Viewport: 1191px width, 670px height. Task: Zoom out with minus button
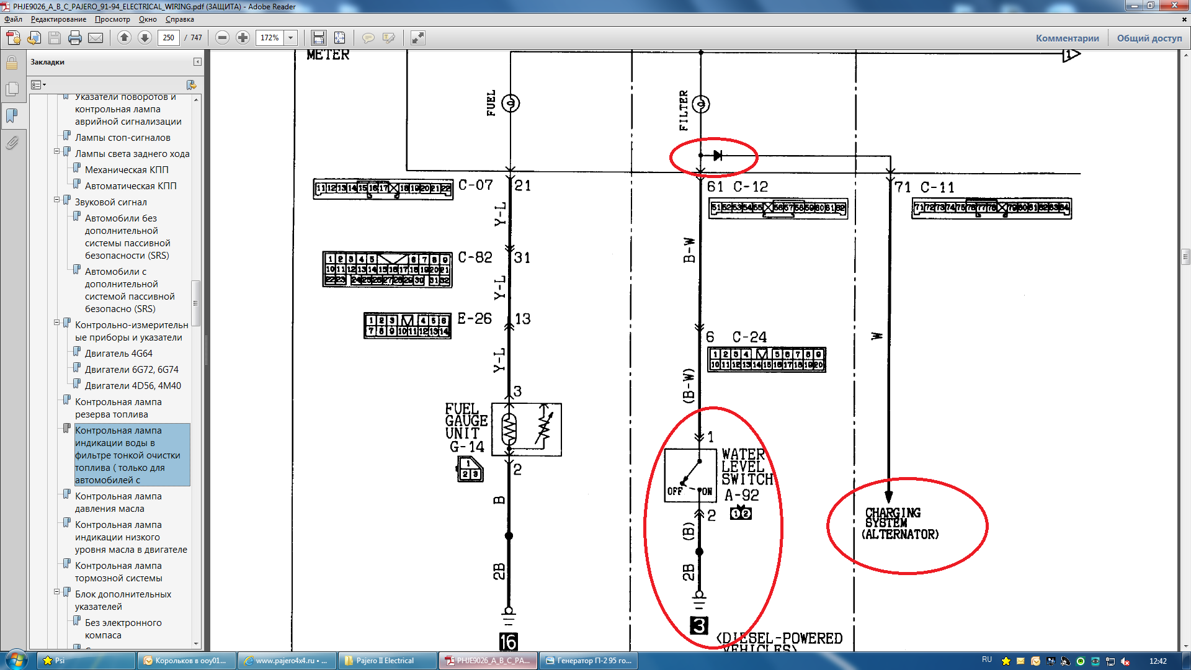click(x=222, y=38)
